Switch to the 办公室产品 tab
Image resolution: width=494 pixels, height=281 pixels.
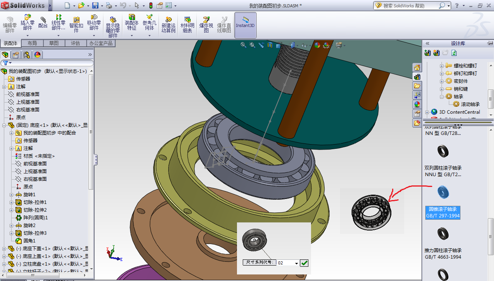click(x=100, y=43)
